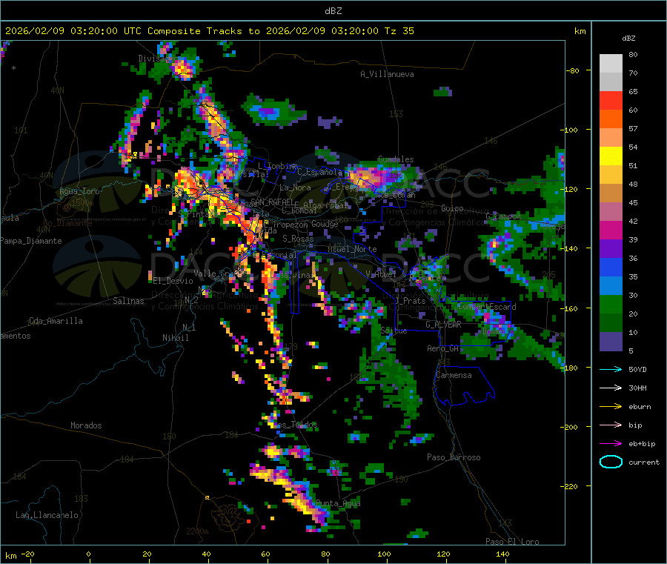667x564 pixels.
Task: Click the 140 km horizontal axis tick
Action: coord(502,554)
